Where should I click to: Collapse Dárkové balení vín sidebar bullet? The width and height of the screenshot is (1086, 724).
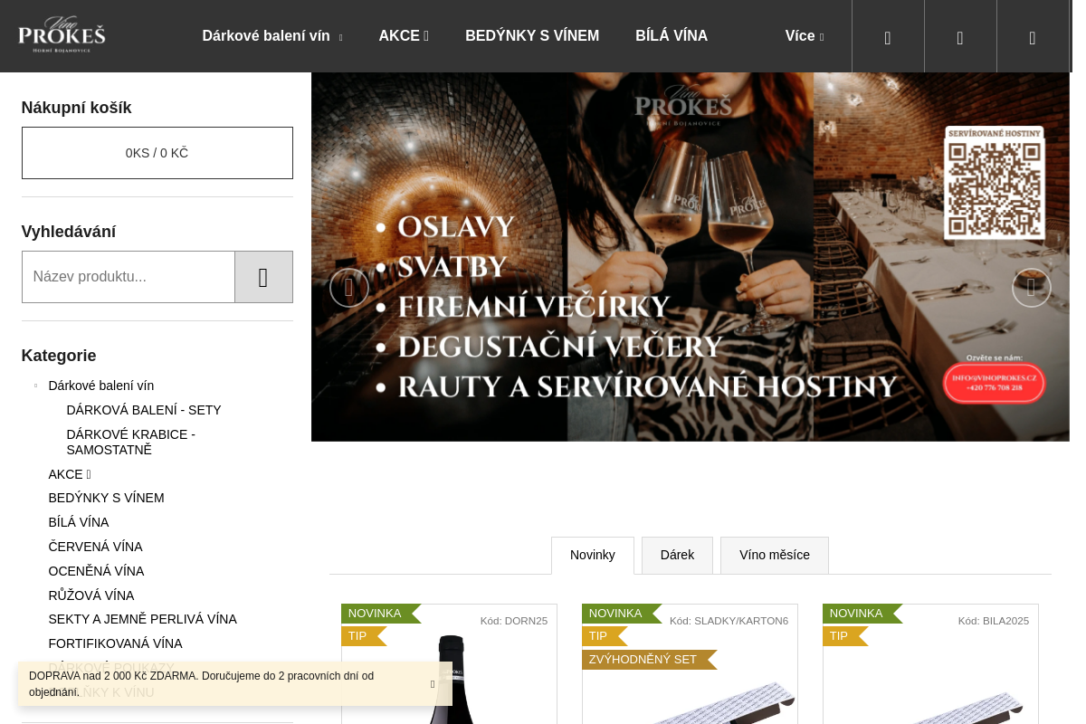(x=36, y=386)
